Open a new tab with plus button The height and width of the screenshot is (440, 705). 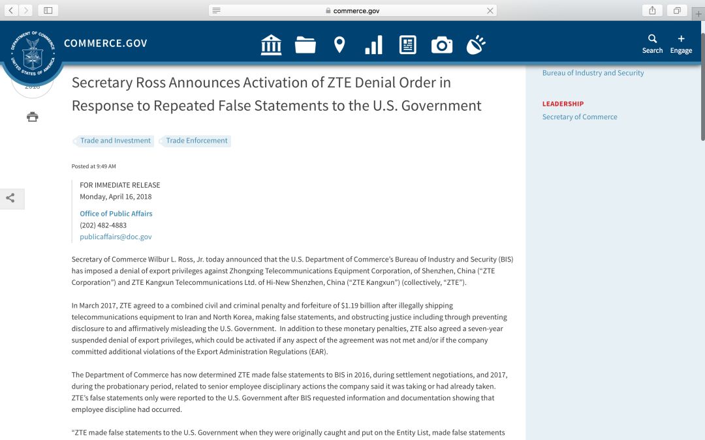[698, 14]
